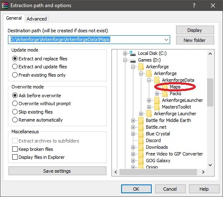
Task: Click the Save settings button
Action: tap(57, 171)
